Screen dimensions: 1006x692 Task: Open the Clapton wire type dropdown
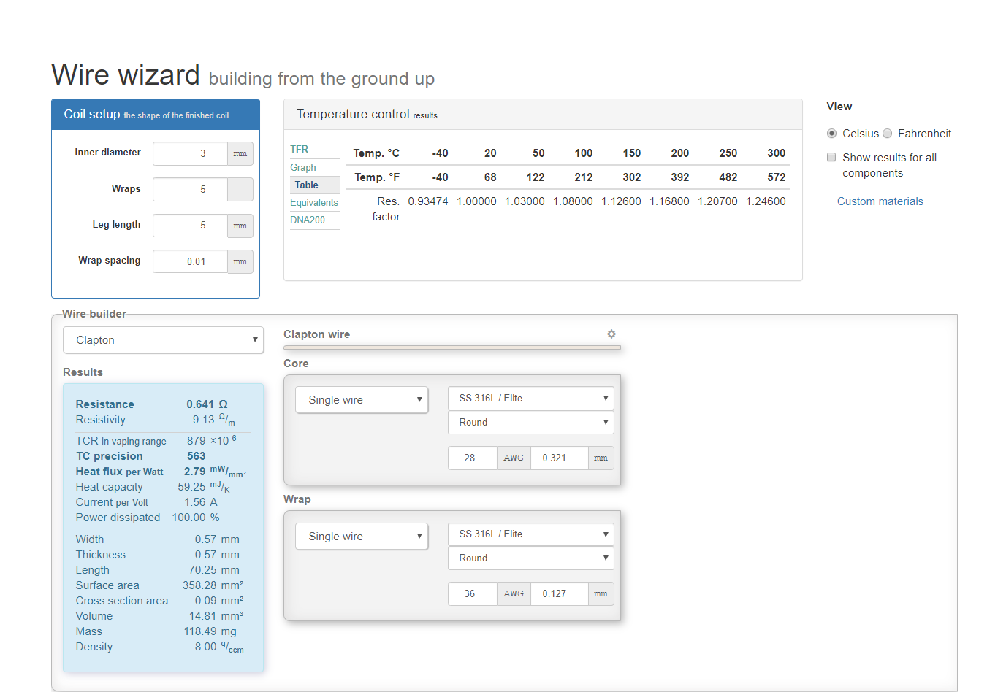(163, 340)
